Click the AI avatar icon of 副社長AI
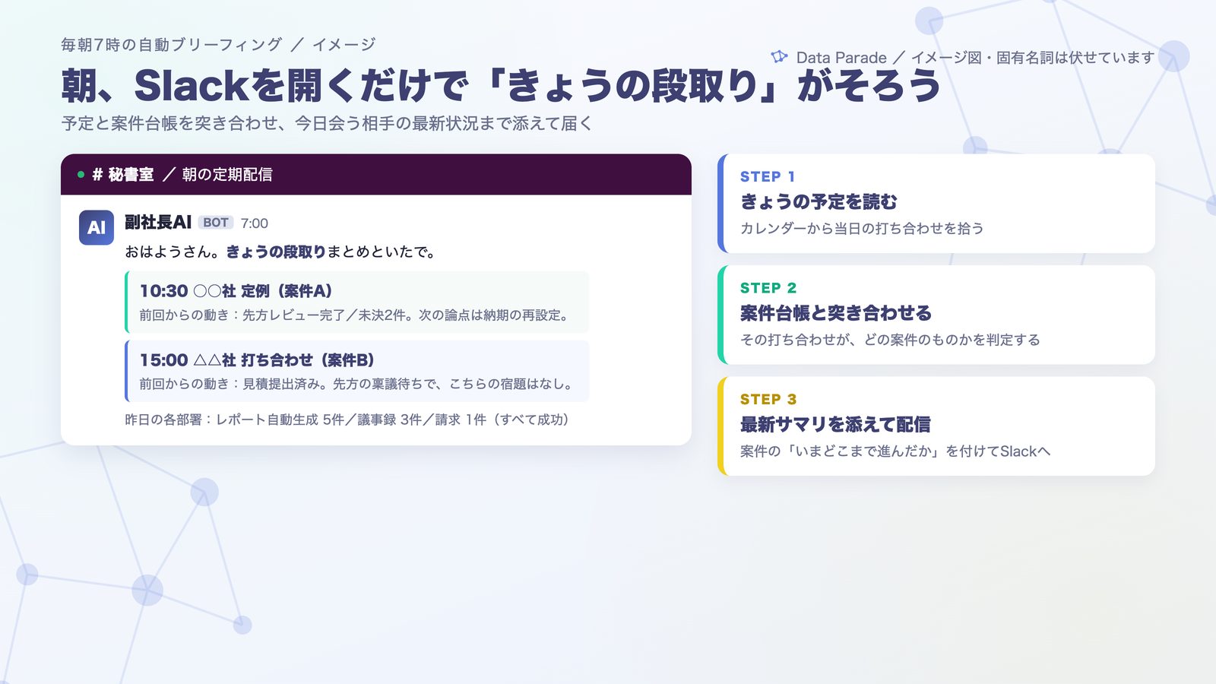The width and height of the screenshot is (1216, 684). coord(97,227)
